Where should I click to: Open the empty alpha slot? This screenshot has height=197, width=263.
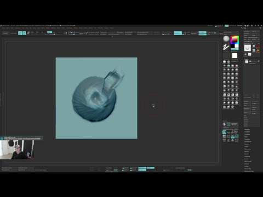[x=226, y=56]
